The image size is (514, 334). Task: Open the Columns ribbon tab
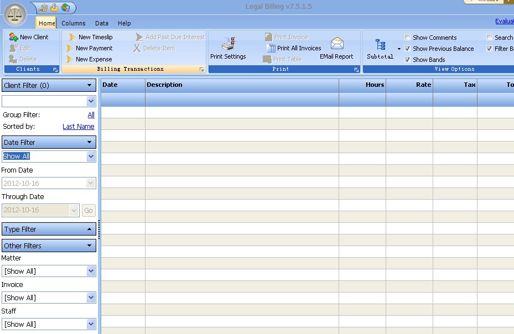(x=73, y=23)
